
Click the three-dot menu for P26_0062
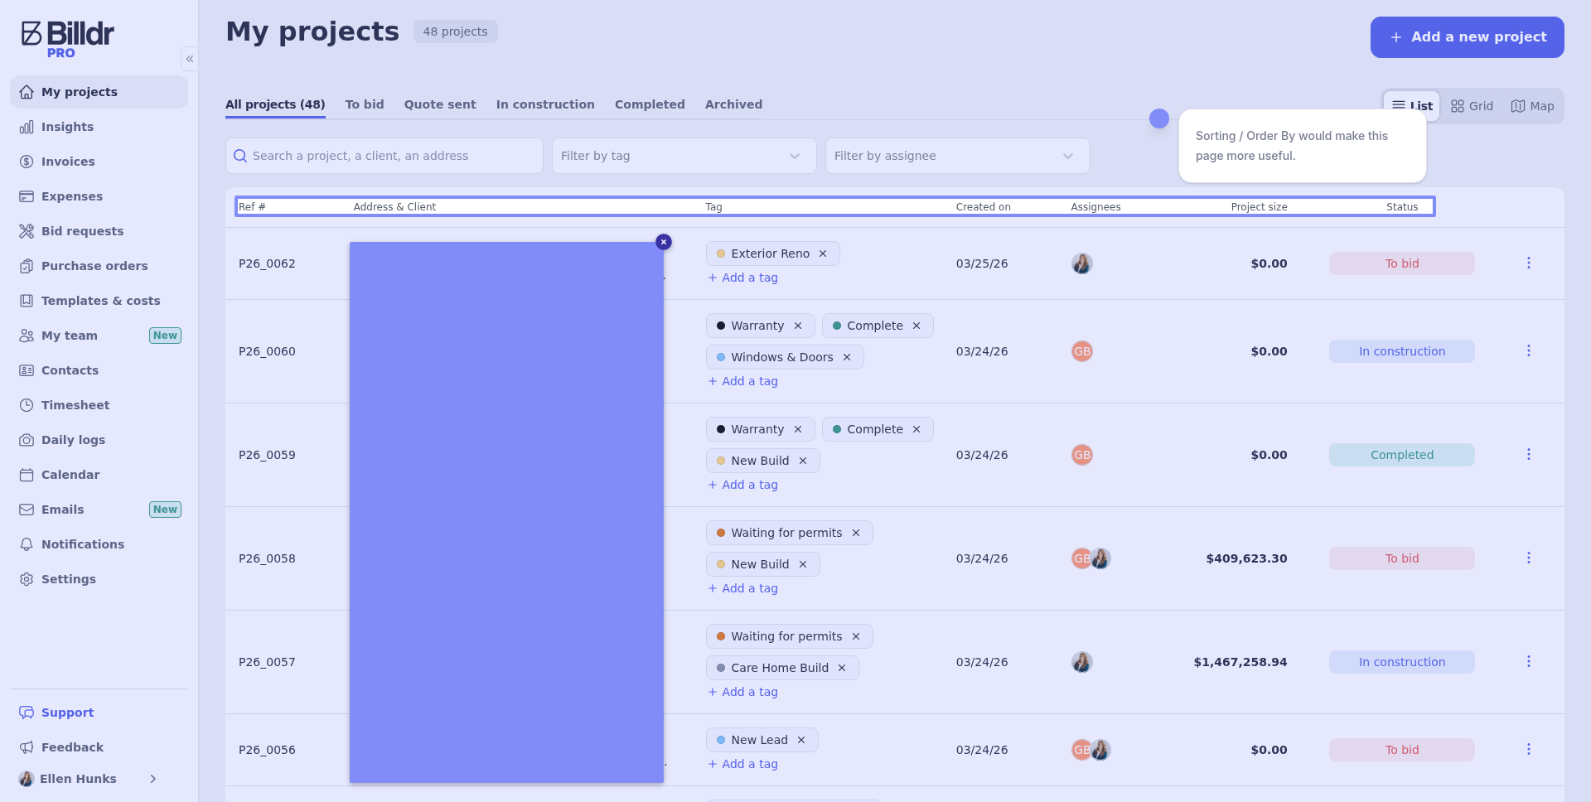[1528, 263]
